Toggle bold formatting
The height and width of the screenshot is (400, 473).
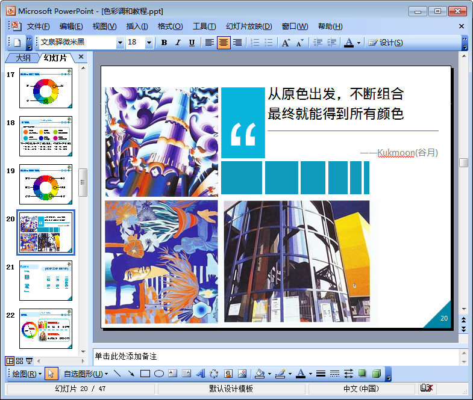(x=164, y=43)
